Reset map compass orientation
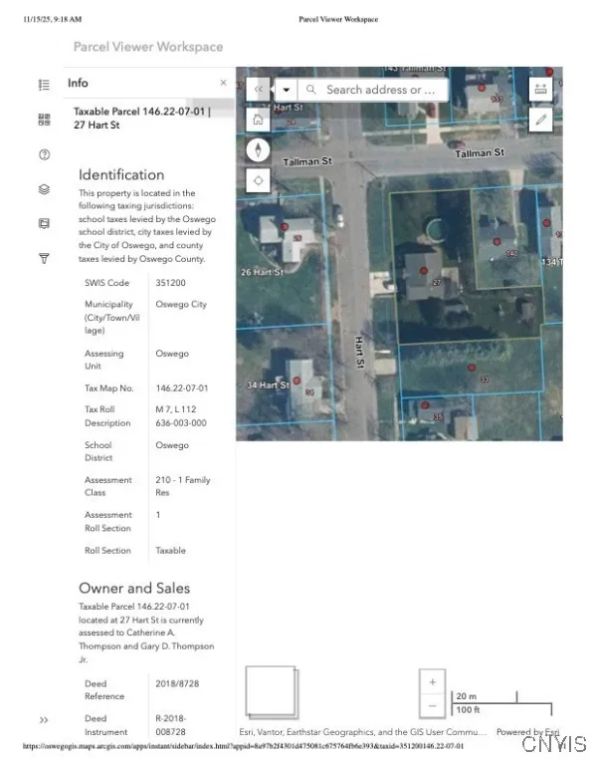The width and height of the screenshot is (590, 765). [x=258, y=149]
